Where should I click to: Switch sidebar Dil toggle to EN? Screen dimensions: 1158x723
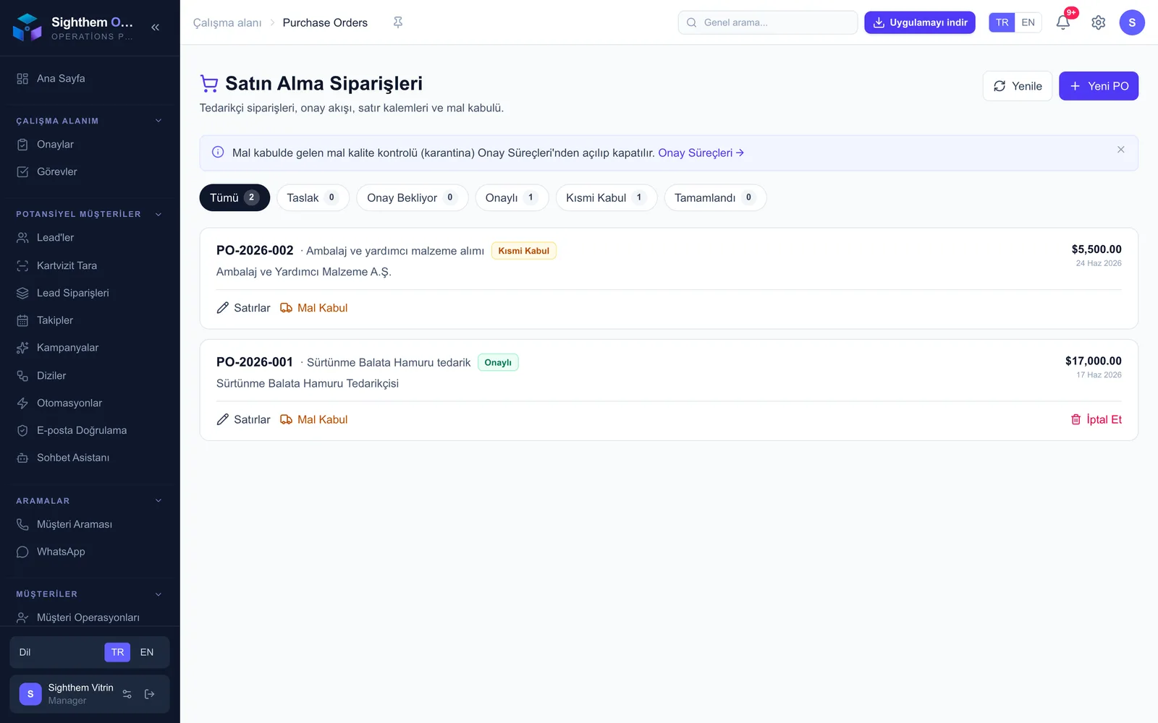[x=147, y=652]
